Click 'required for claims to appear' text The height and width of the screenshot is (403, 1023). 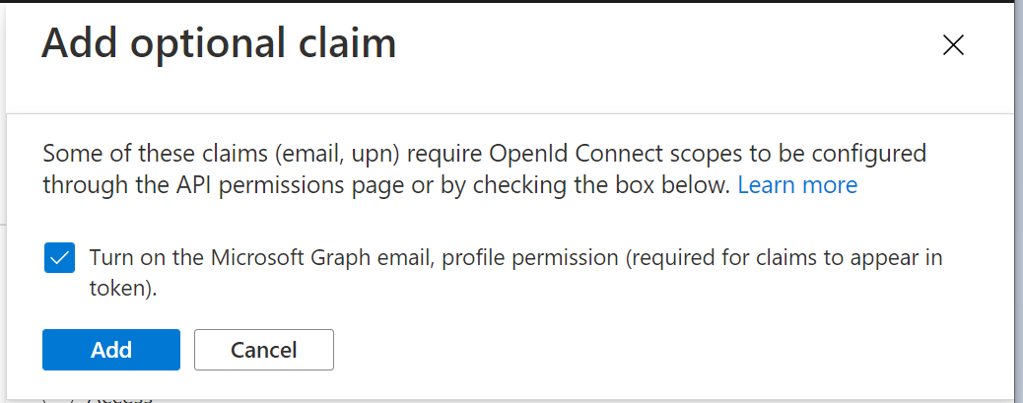pos(767,259)
